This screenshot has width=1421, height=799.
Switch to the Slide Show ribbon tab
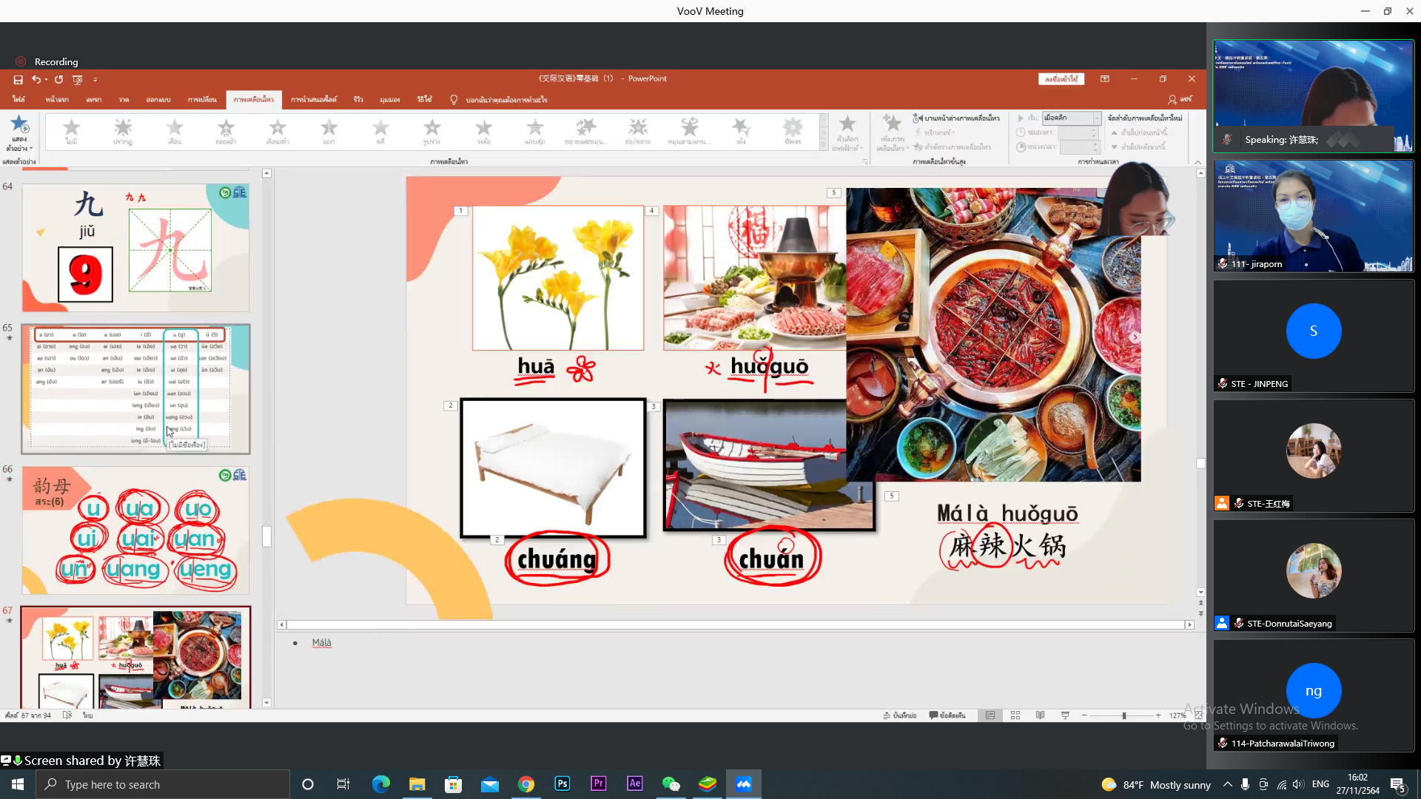(x=313, y=99)
